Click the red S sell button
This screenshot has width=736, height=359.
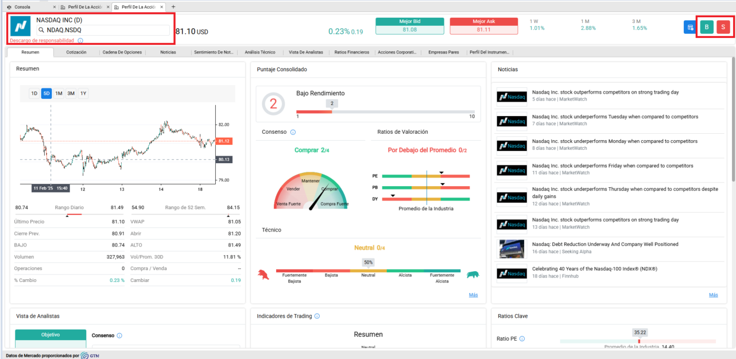[723, 28]
